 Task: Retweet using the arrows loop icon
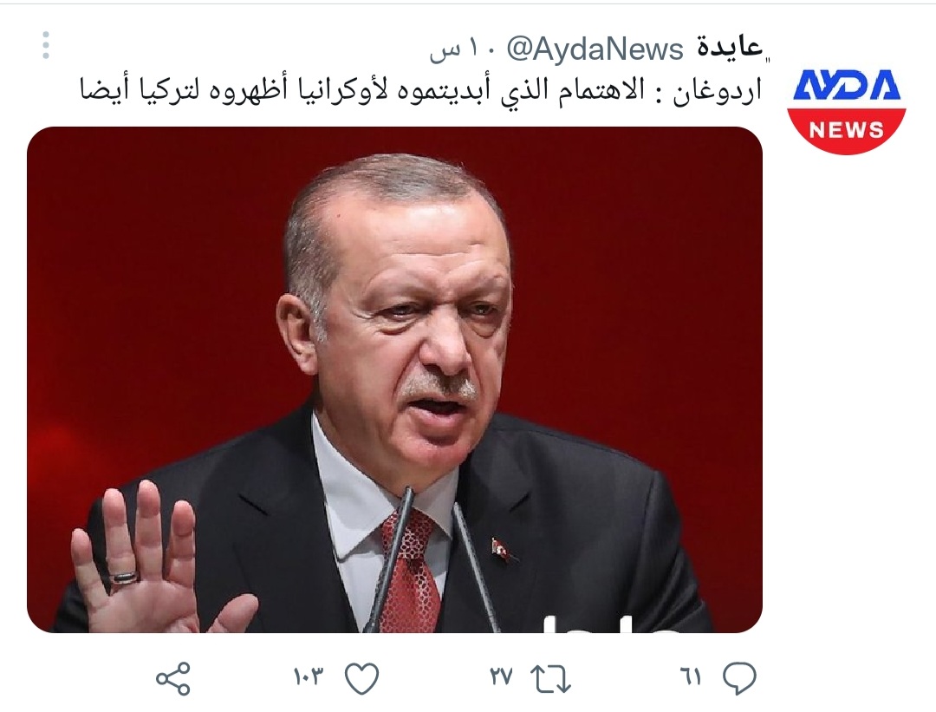551,679
